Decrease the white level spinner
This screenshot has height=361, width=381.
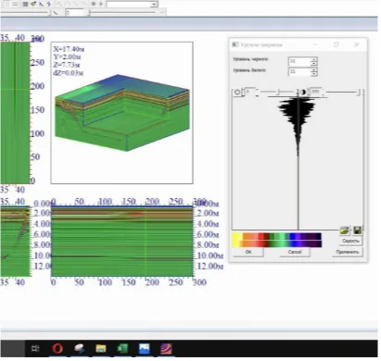[313, 74]
